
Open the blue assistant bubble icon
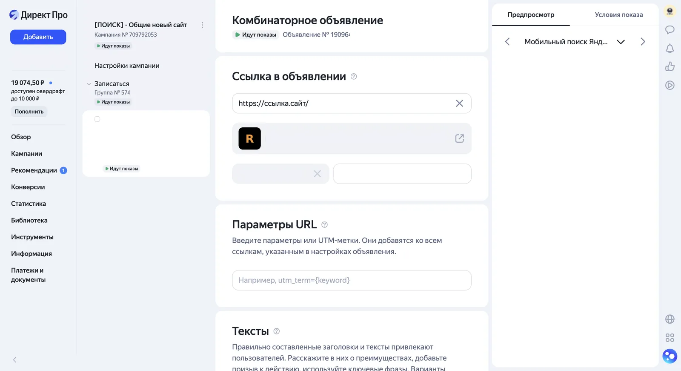(x=670, y=356)
